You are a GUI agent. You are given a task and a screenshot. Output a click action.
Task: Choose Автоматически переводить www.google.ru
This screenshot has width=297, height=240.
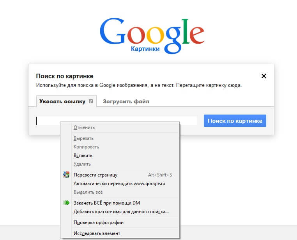(120, 184)
